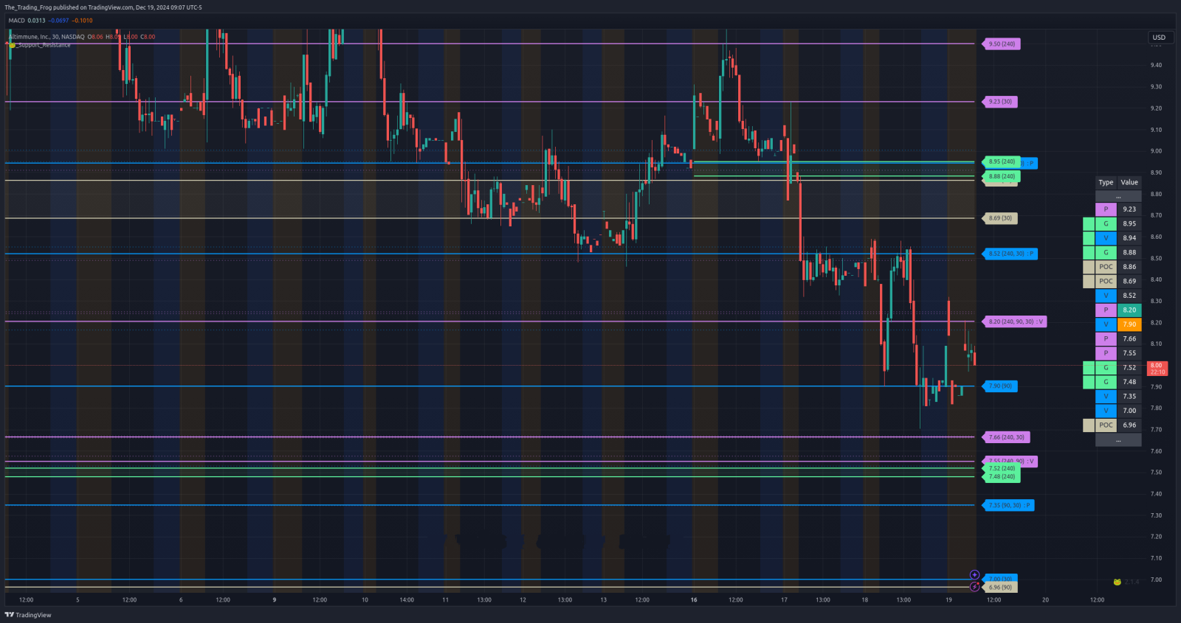This screenshot has height=623, width=1181.
Task: Click the highlighted orange 7.90 value cell
Action: click(1129, 324)
